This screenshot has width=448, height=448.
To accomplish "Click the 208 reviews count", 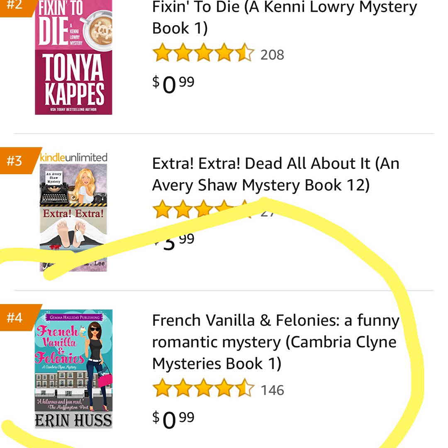I will coord(272,55).
